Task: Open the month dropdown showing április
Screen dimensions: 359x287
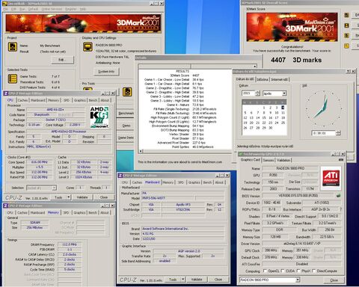Action: (284, 93)
